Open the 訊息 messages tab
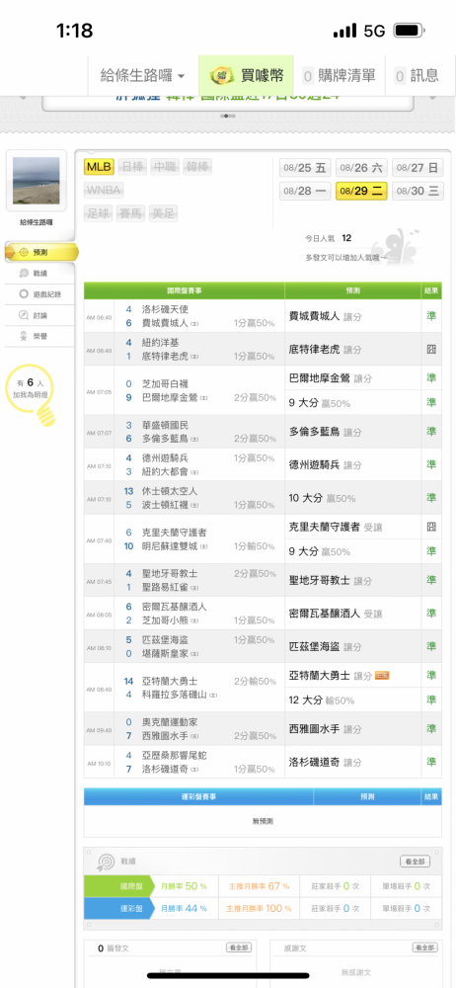This screenshot has width=456, height=988. coord(417,76)
